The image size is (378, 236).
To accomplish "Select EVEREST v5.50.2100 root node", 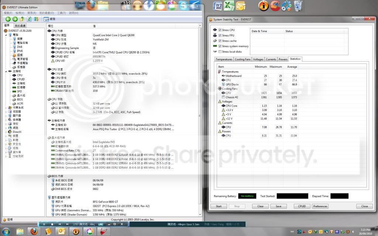I will [20, 31].
